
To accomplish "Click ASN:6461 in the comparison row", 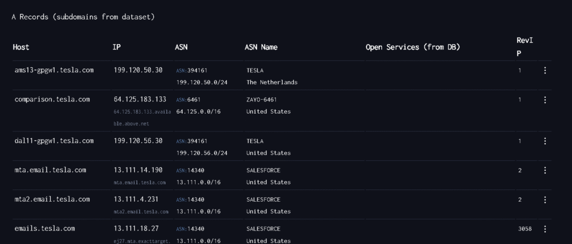I will (188, 100).
